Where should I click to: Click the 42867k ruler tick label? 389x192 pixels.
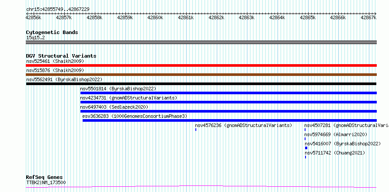click(368, 17)
